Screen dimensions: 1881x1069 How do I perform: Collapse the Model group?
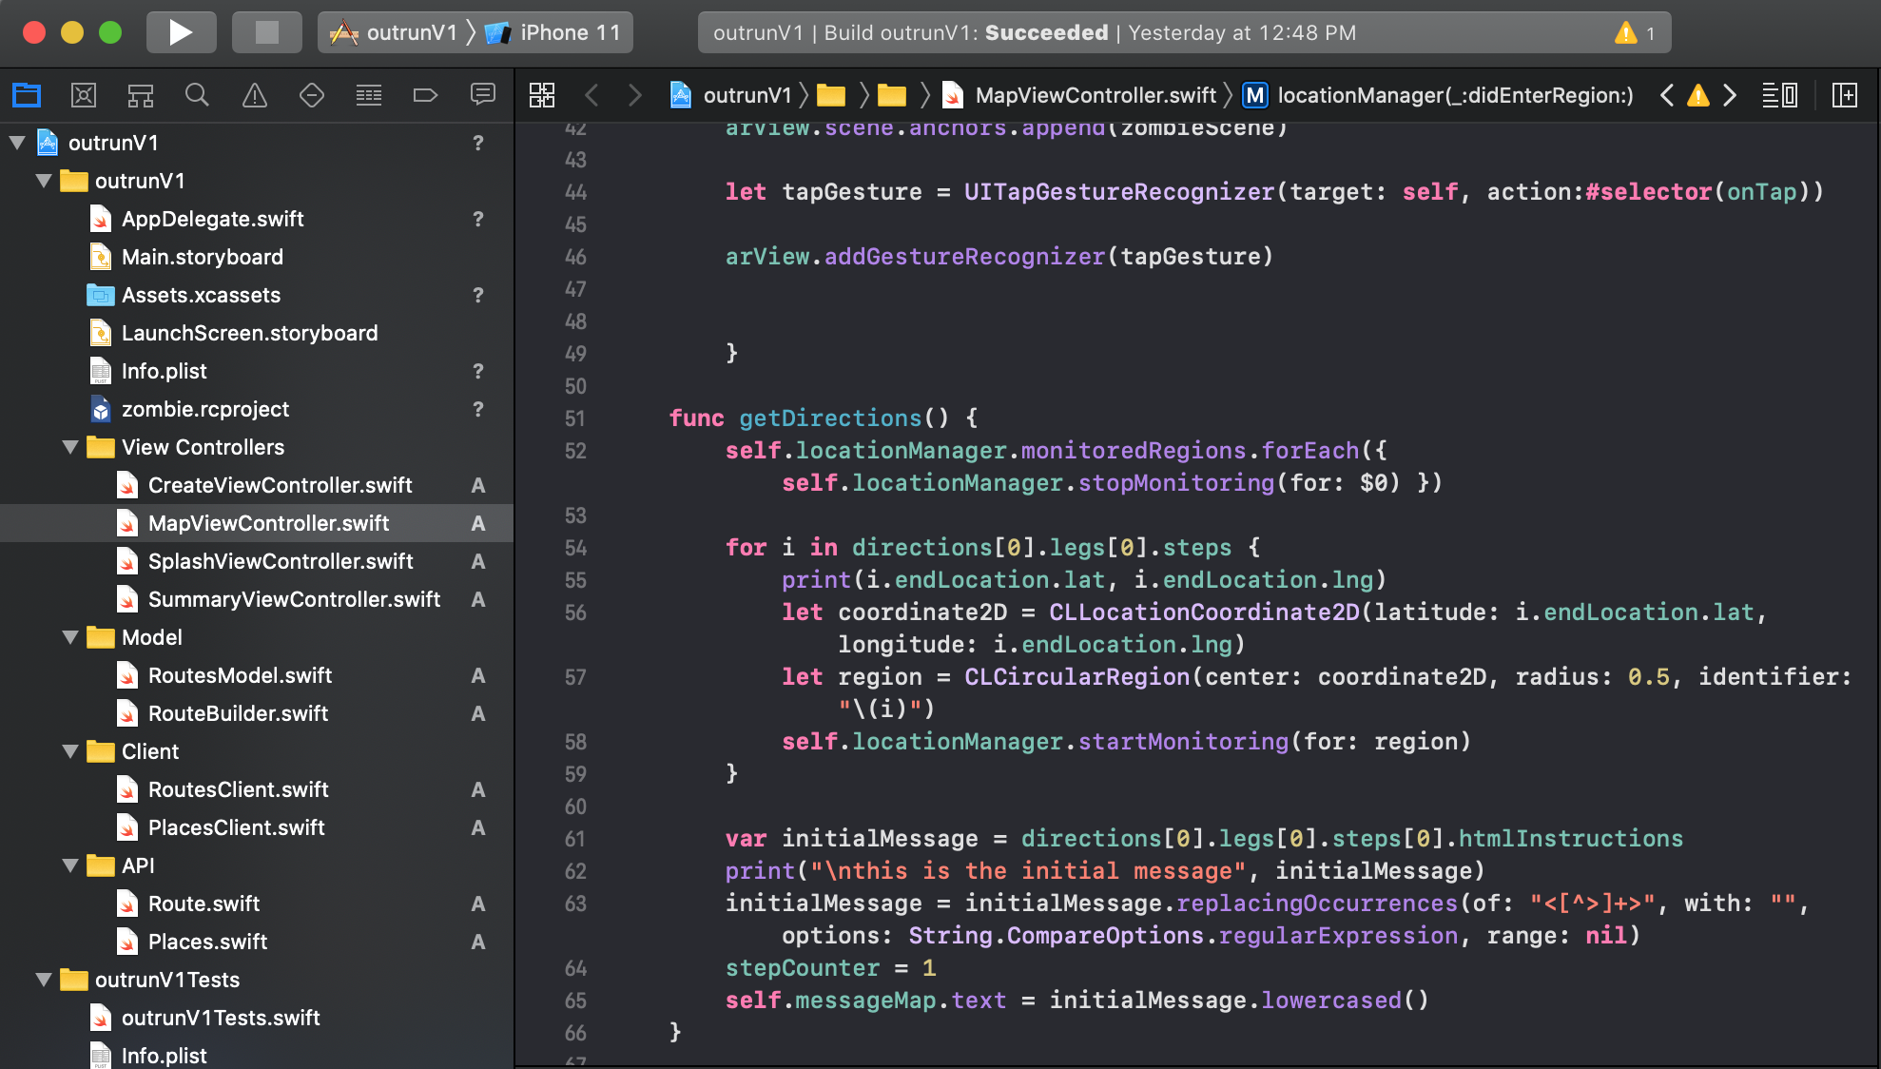point(70,637)
